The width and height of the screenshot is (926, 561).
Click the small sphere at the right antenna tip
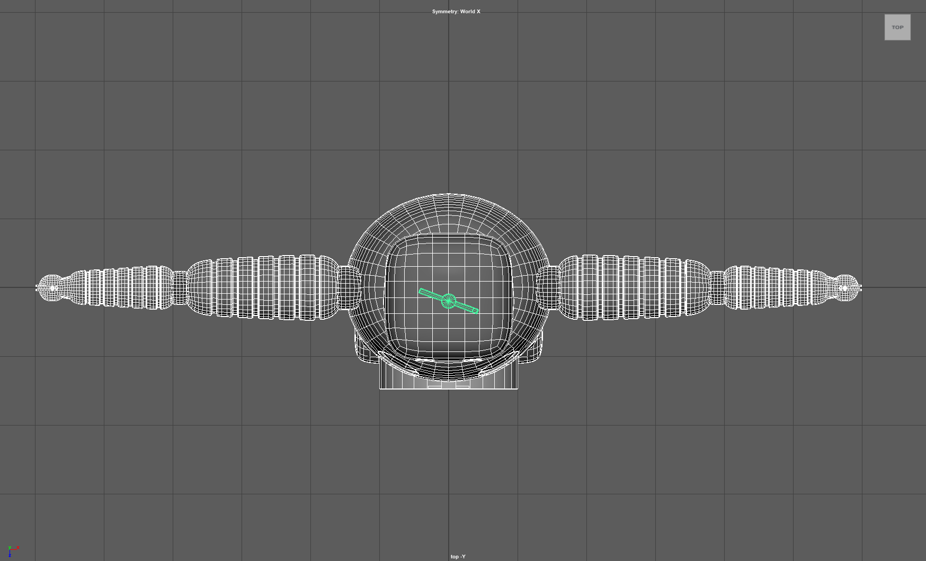pos(848,287)
